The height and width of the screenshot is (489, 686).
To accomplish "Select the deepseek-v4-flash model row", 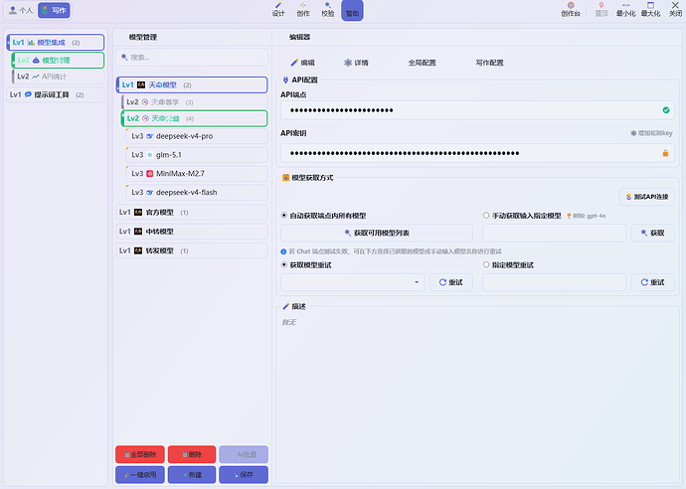I will coord(197,193).
